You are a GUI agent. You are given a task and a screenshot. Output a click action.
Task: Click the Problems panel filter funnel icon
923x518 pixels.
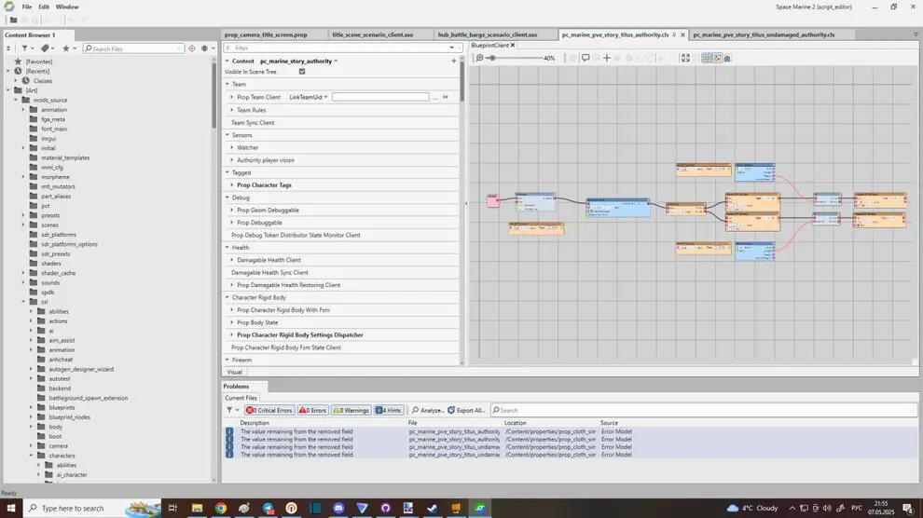[229, 410]
